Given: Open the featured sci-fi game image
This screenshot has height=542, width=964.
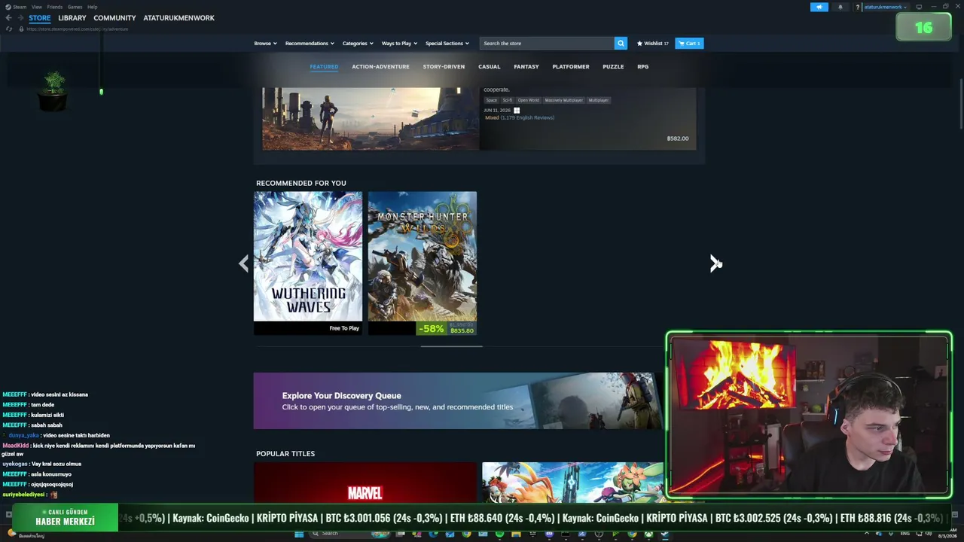Looking at the screenshot, I should click(371, 119).
